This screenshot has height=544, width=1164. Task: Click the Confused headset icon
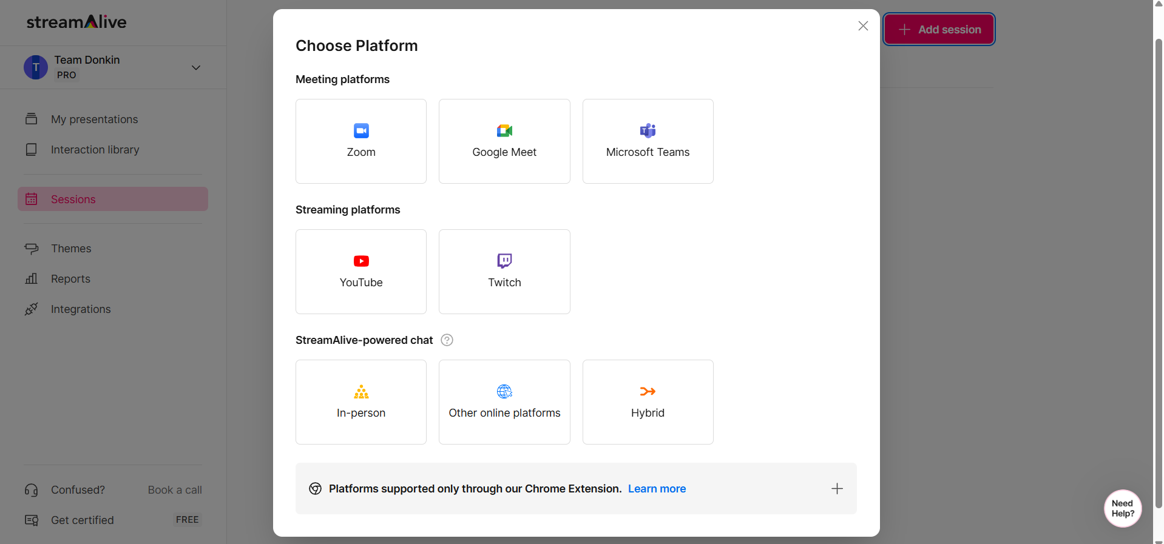click(32, 490)
